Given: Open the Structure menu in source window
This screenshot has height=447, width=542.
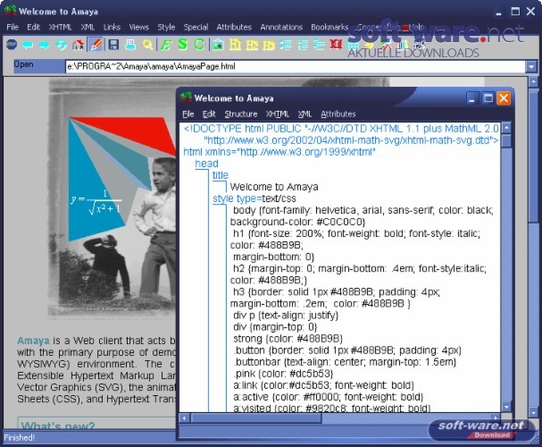Looking at the screenshot, I should pos(241,114).
